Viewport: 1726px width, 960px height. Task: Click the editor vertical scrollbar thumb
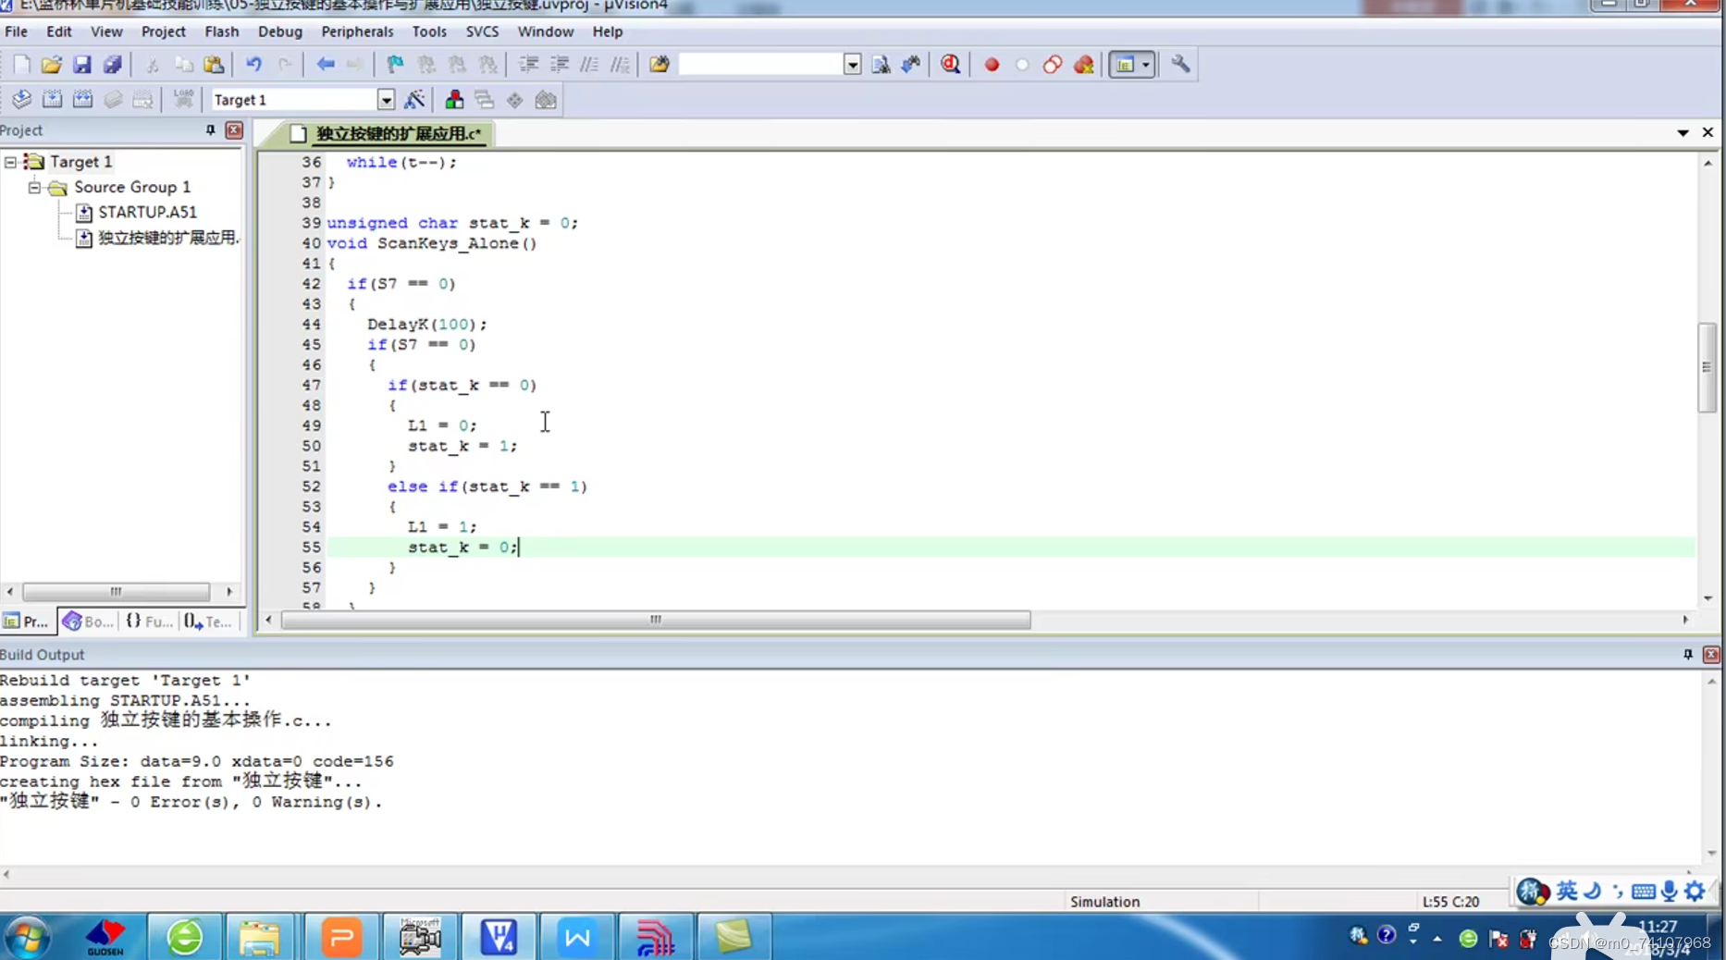point(1708,367)
